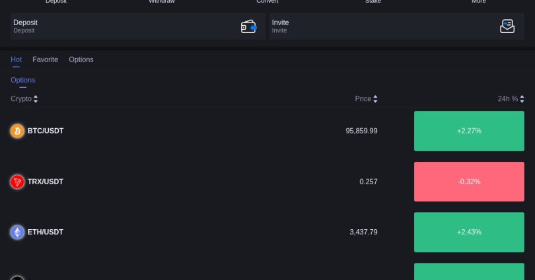Click the Bitcoin coin icon

17,131
